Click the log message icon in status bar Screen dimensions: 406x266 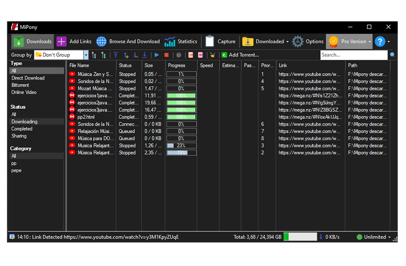(x=12, y=237)
